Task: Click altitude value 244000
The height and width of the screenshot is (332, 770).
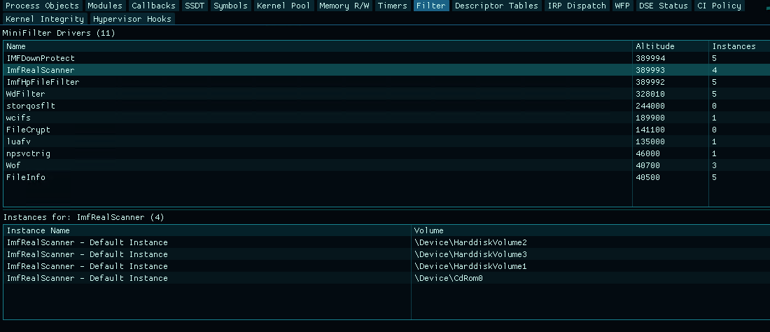Action: pyautogui.click(x=650, y=106)
